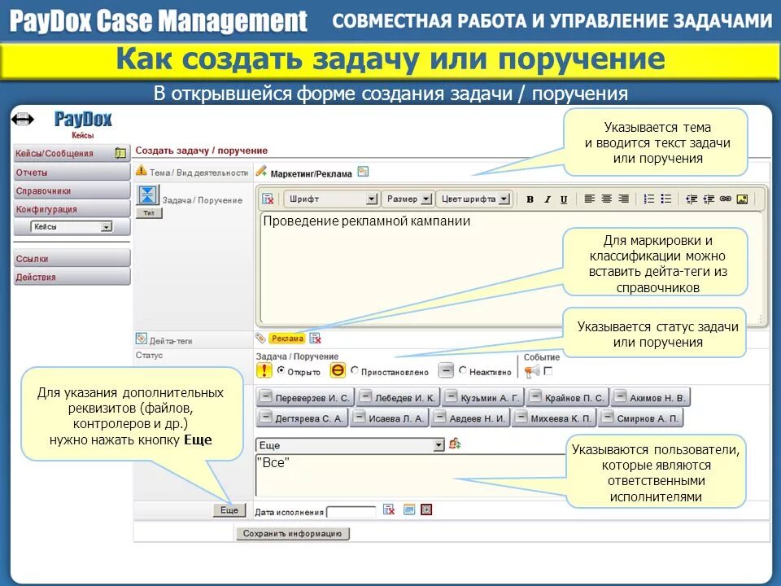Open the Кейсы dropdown in the sidebar
The height and width of the screenshot is (586, 781).
[x=72, y=227]
